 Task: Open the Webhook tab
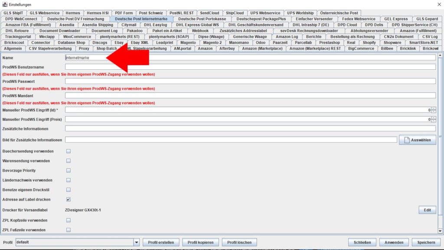200,31
